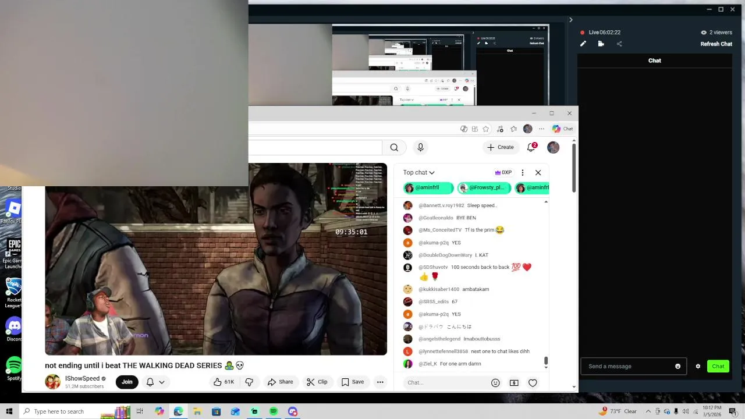745x419 pixels.
Task: Open the Windows Start menu
Action: (x=9, y=411)
